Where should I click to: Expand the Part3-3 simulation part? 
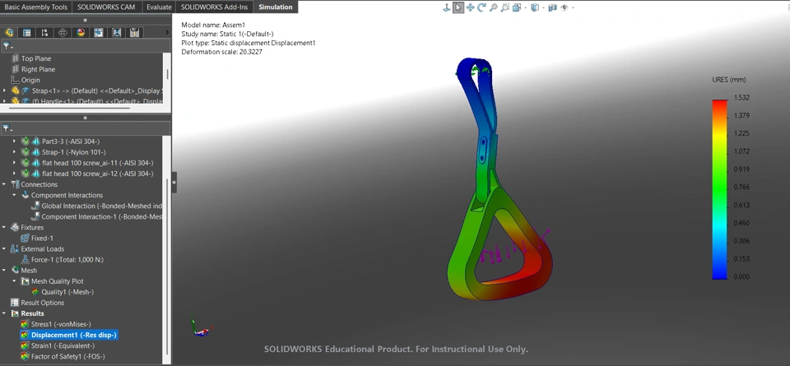[x=15, y=141]
